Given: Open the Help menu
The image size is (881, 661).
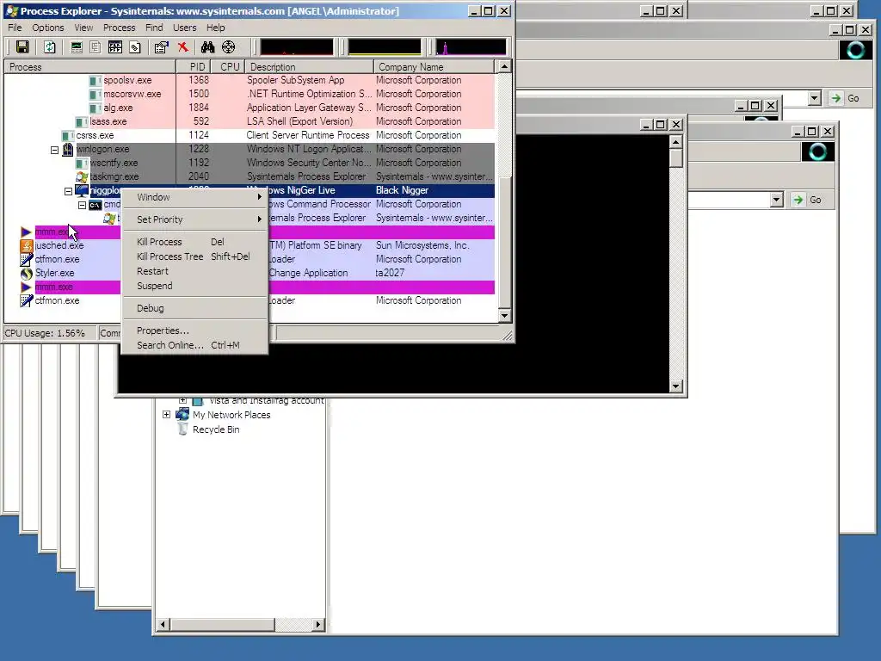Looking at the screenshot, I should click(x=215, y=28).
